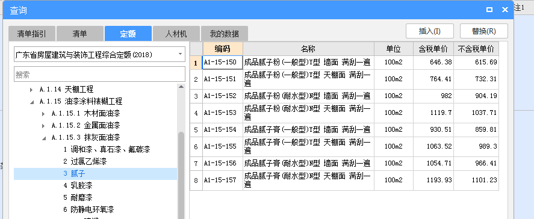Click the 搜索 input field

(99, 74)
